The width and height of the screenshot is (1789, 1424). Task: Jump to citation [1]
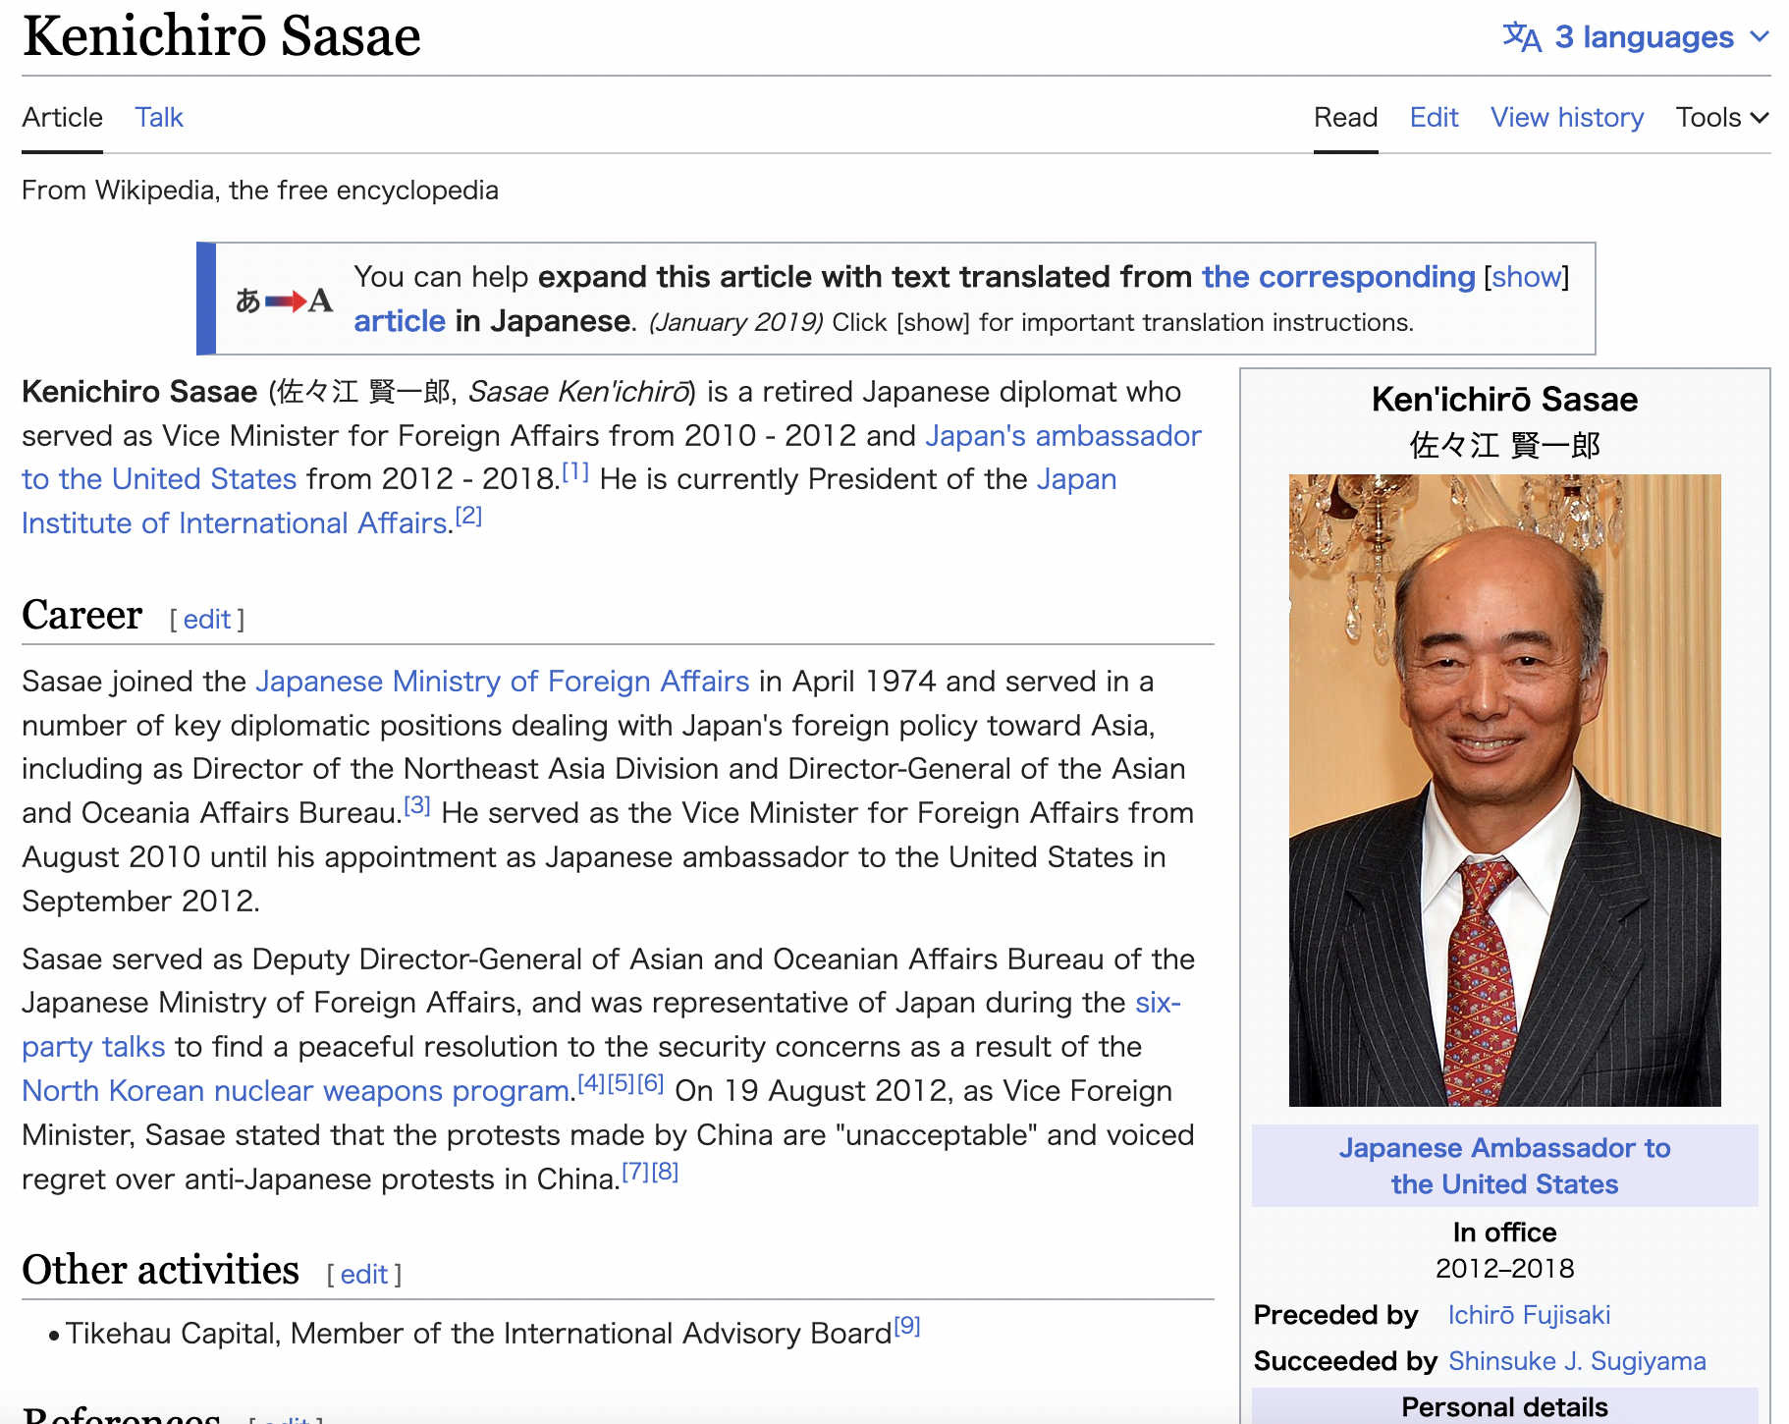pos(575,471)
